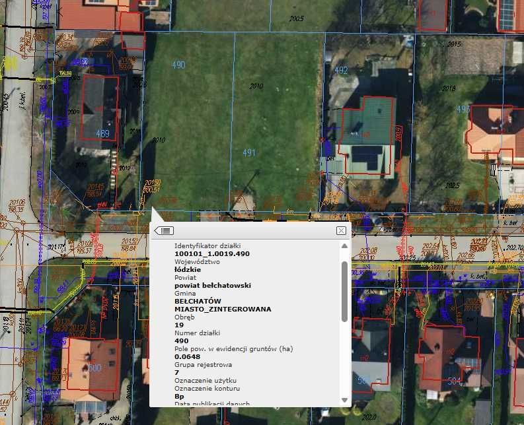Click the 'łódzkie' value

[188, 269]
